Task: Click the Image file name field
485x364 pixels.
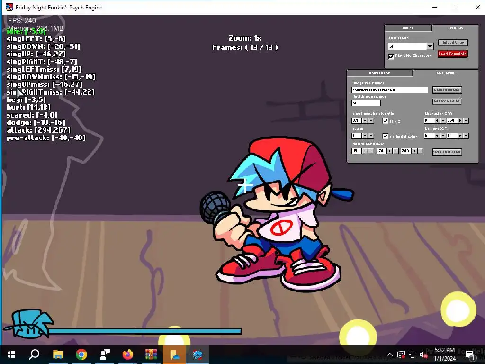Action: pos(390,90)
